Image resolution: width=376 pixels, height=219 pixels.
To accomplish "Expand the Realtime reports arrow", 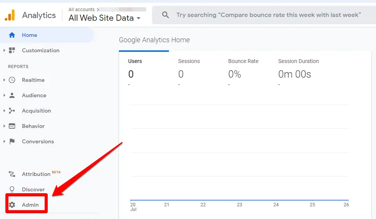I will [4, 80].
